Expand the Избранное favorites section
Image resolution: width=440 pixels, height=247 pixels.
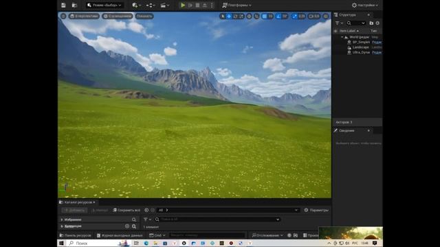[62, 220]
